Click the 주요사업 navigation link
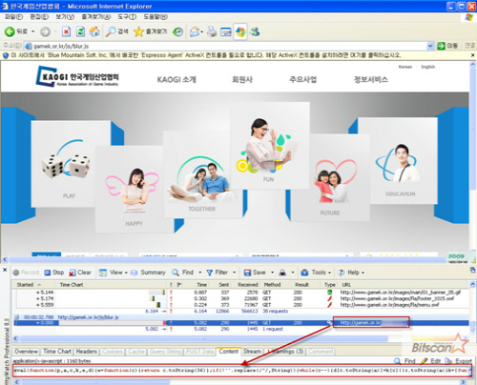 pyautogui.click(x=302, y=79)
